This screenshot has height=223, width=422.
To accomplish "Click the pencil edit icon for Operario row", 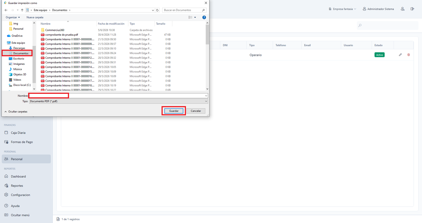I will [x=400, y=55].
